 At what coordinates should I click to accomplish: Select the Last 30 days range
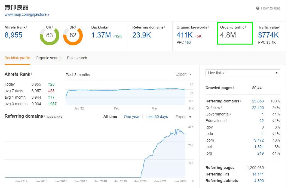(157, 117)
